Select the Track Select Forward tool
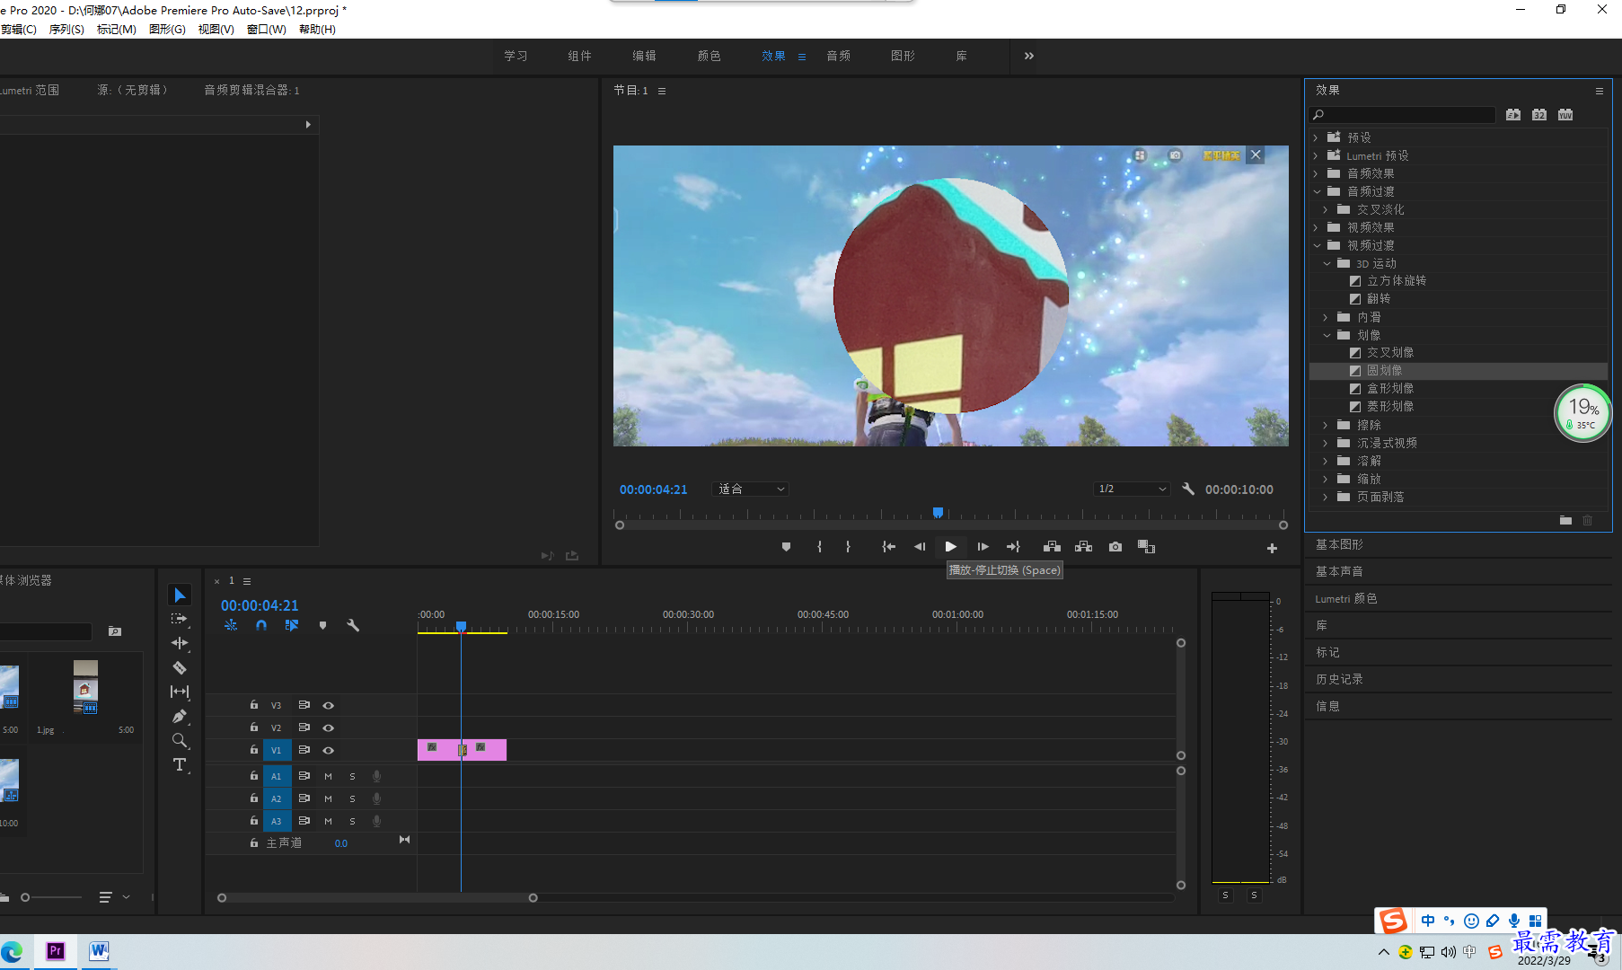This screenshot has height=970, width=1622. point(180,619)
